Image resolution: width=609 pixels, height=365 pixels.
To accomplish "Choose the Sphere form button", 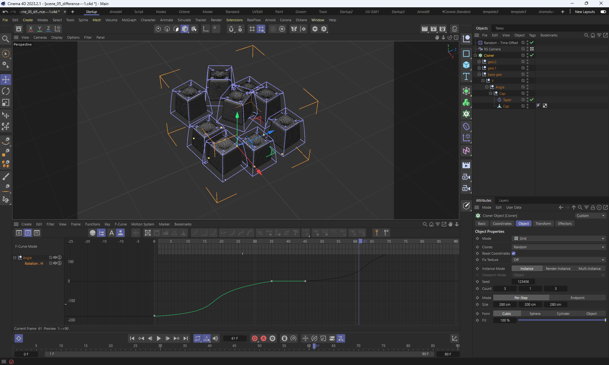I will [x=535, y=314].
